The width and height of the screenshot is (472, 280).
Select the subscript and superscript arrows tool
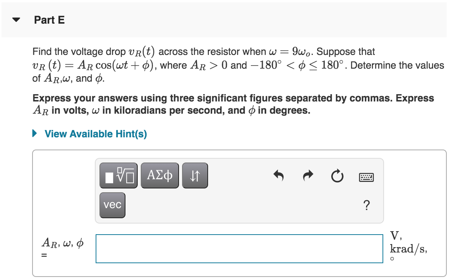(x=195, y=175)
